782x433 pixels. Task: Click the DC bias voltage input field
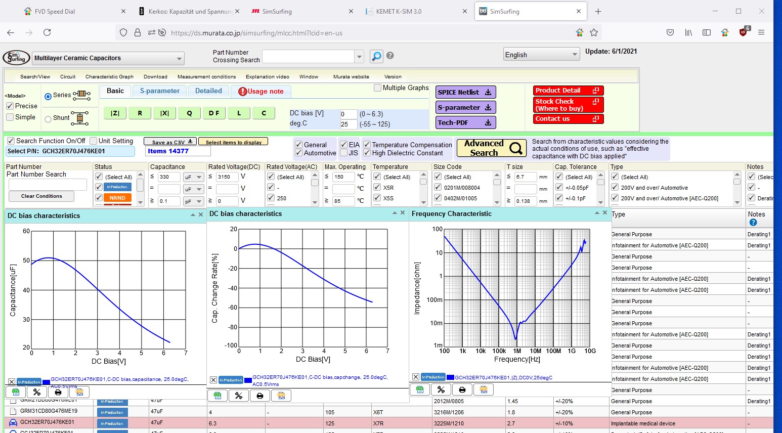point(349,114)
